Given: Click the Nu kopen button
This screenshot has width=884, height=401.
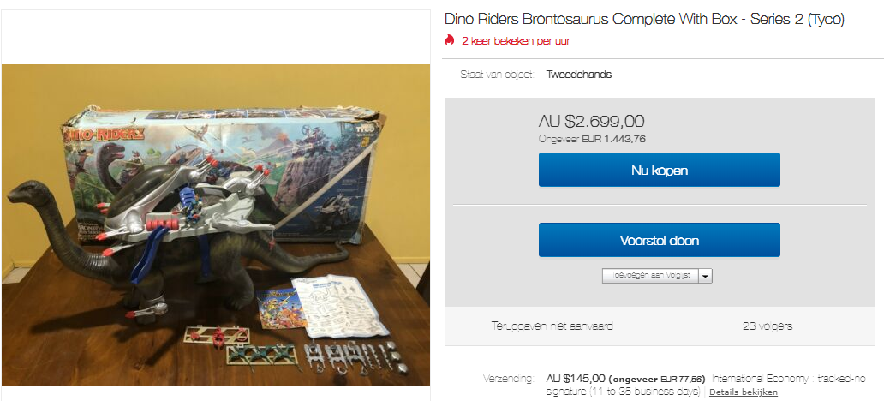Looking at the screenshot, I should [x=659, y=170].
